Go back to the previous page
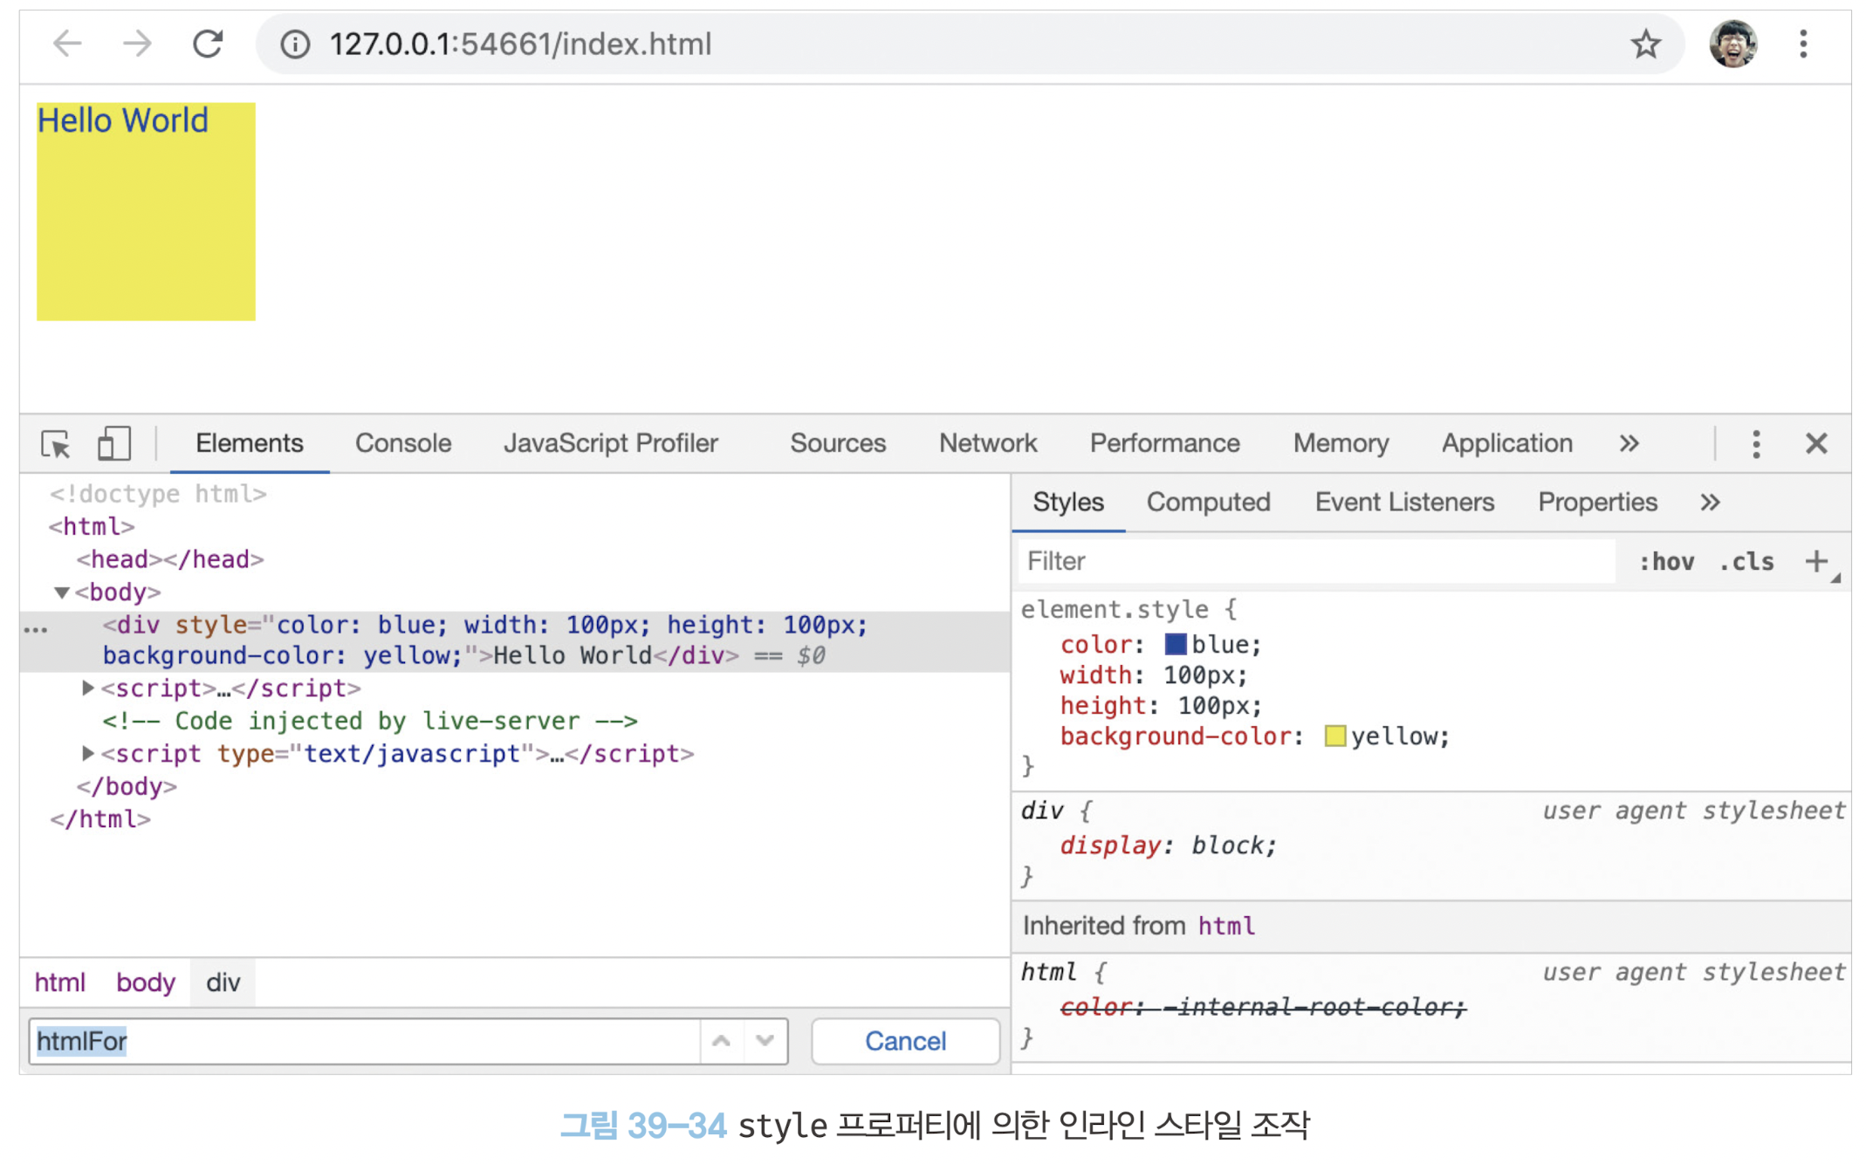The height and width of the screenshot is (1164, 1866). [x=67, y=44]
